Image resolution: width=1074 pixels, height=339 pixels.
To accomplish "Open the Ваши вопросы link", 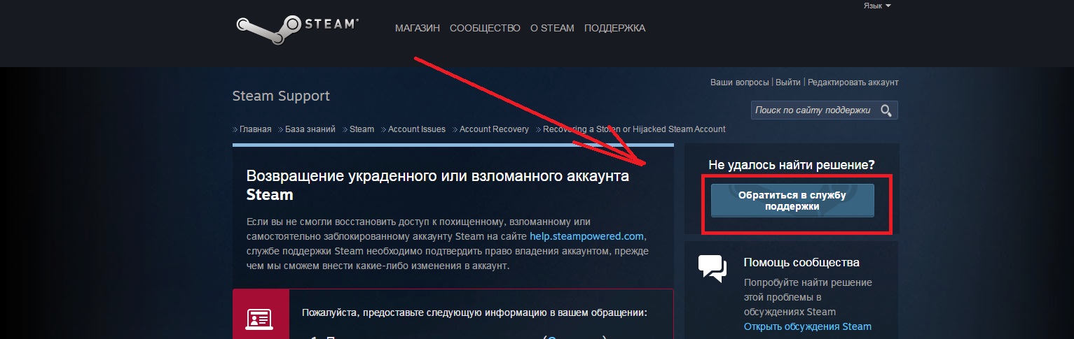I will 739,82.
